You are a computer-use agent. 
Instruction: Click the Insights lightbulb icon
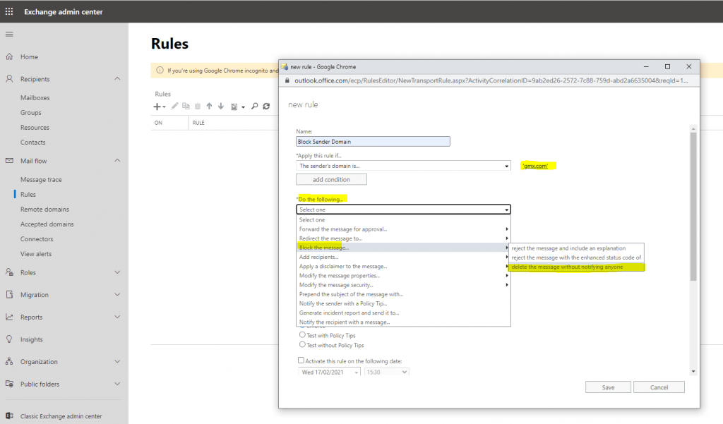9,339
